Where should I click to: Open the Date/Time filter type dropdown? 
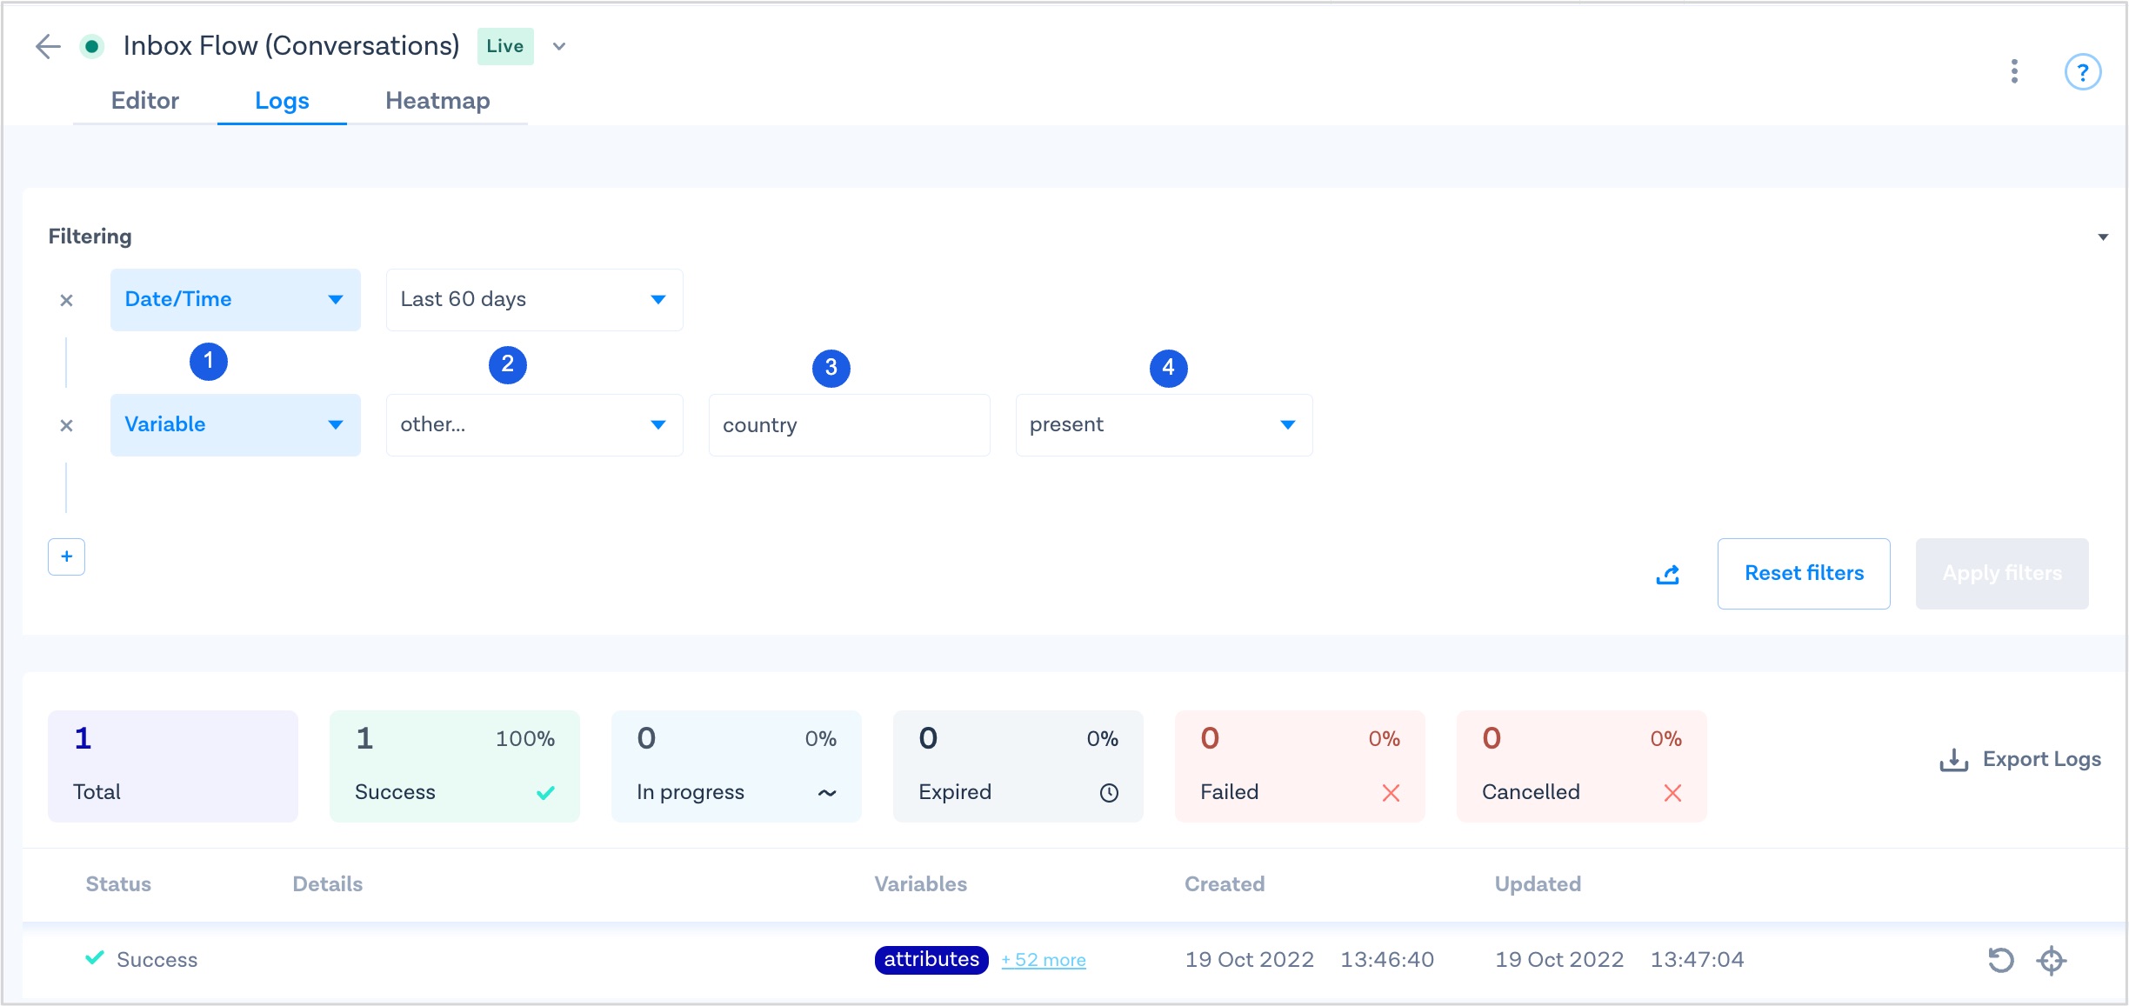point(235,300)
